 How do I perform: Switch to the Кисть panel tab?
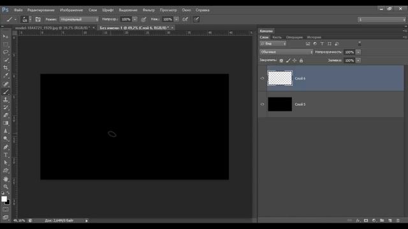pos(277,38)
